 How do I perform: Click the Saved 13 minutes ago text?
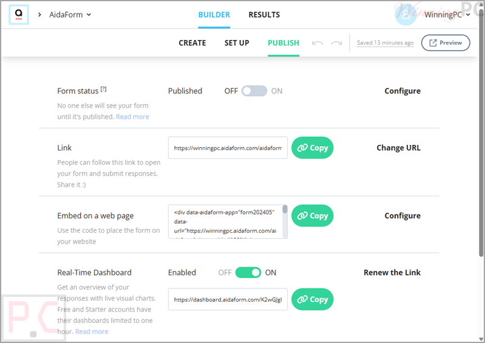pyautogui.click(x=385, y=43)
